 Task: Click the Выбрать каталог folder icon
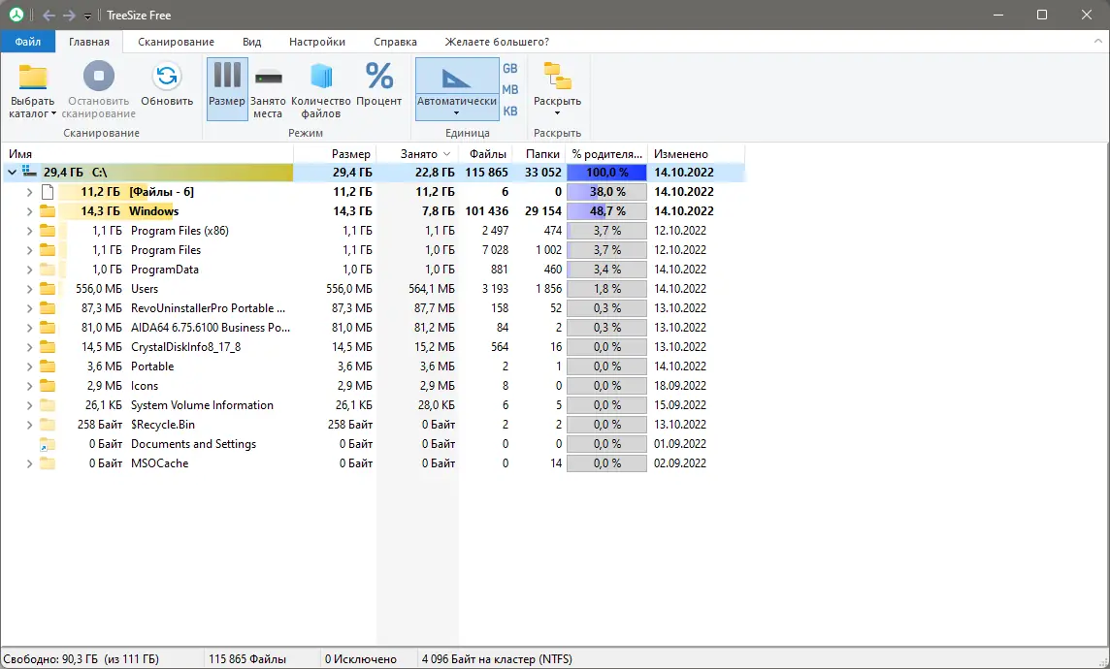point(33,77)
